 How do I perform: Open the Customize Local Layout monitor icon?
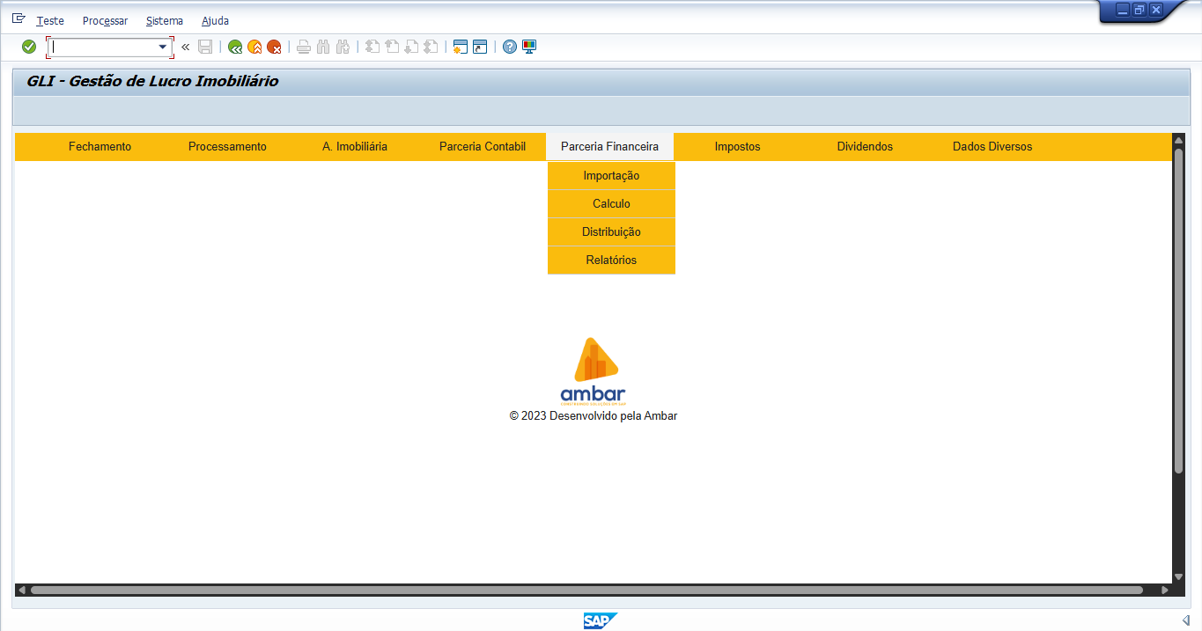point(529,47)
